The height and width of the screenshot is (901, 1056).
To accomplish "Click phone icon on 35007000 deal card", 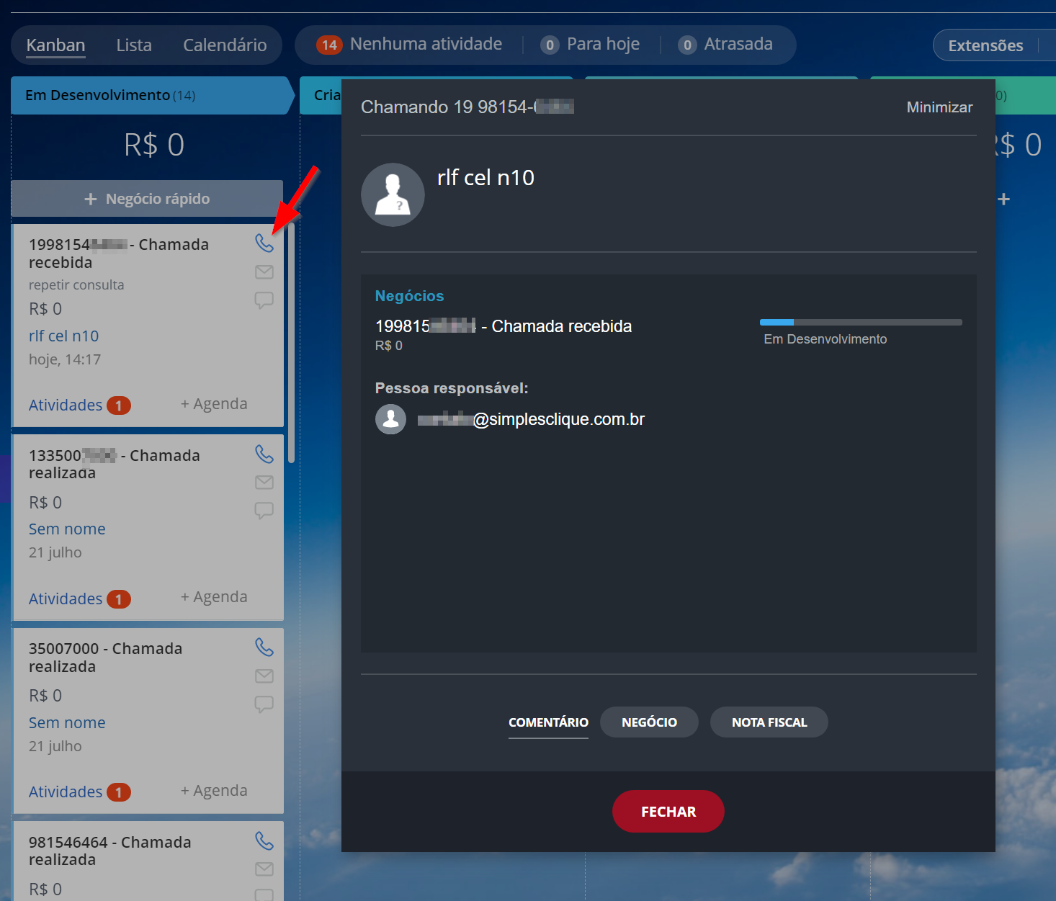I will (x=264, y=647).
